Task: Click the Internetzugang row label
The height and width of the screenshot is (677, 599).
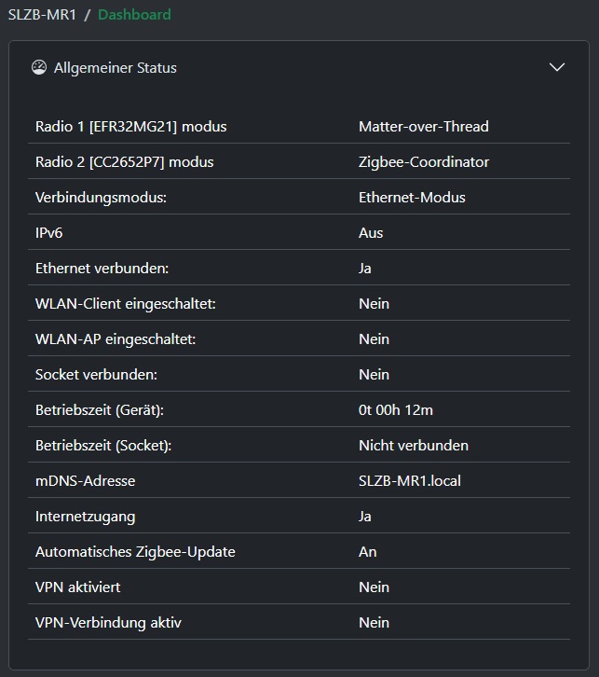Action: pos(85,517)
